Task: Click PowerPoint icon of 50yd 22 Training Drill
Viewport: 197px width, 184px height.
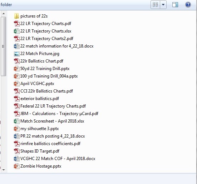Action: pos(17,69)
